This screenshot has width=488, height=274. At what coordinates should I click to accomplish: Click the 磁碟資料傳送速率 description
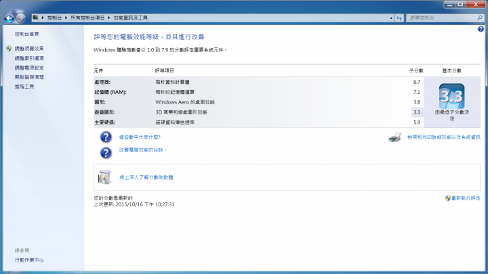coord(175,122)
